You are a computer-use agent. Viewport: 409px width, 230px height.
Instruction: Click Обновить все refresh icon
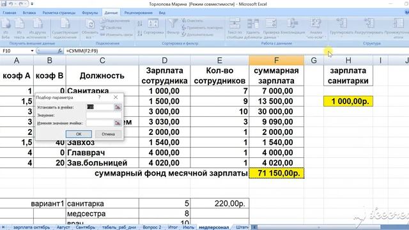[x=90, y=28]
